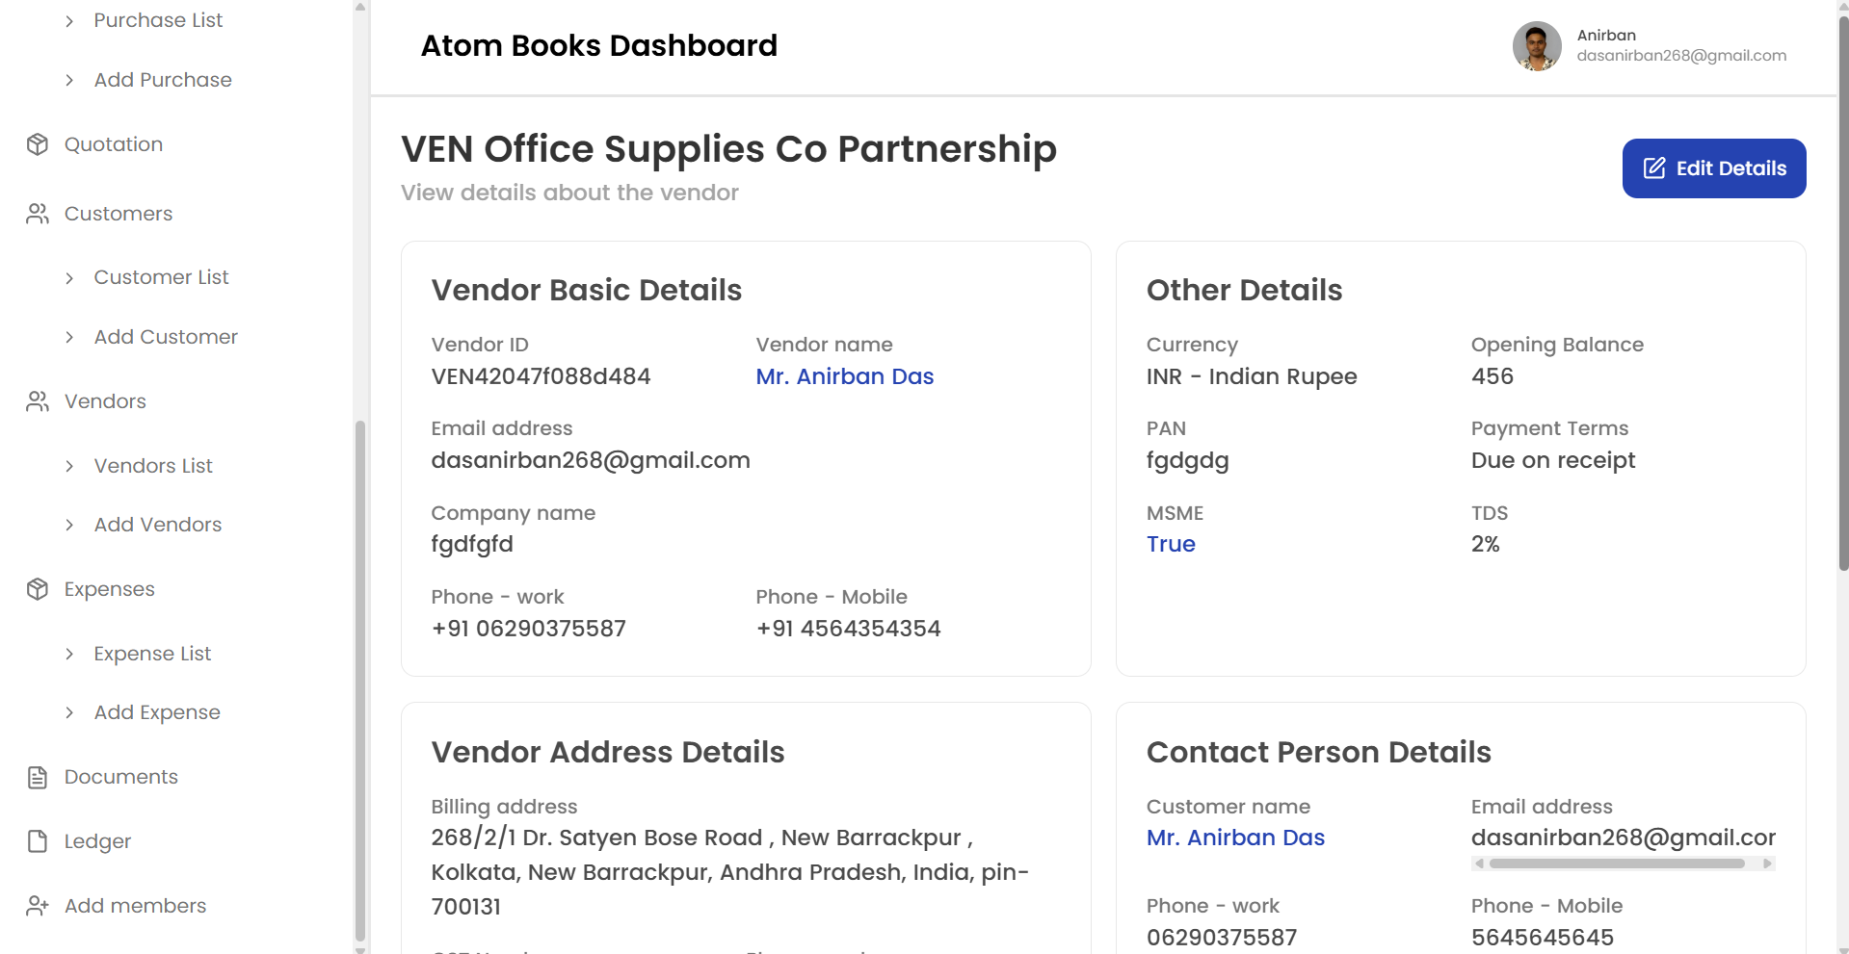Open Add Vendors menu item
The width and height of the screenshot is (1849, 954).
[158, 525]
